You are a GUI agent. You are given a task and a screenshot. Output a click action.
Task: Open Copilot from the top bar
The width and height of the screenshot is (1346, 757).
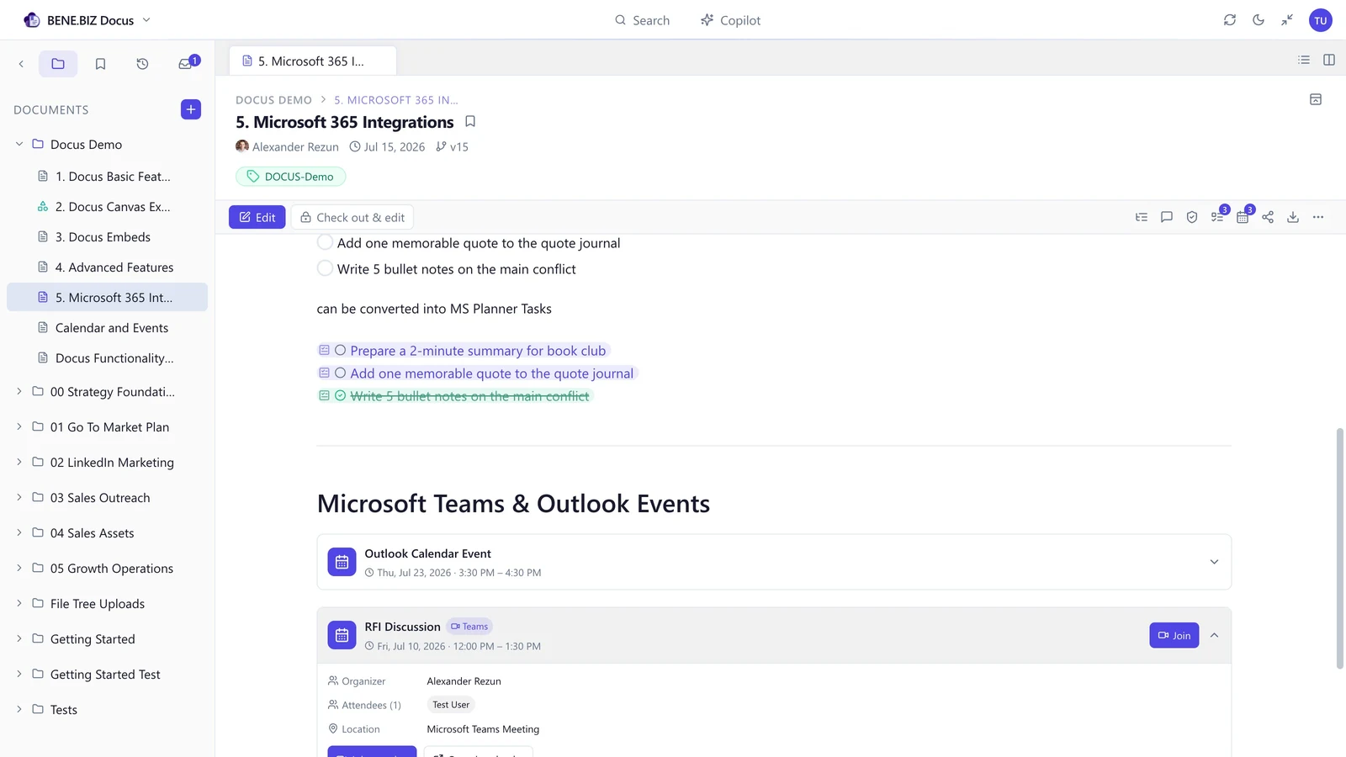pyautogui.click(x=730, y=20)
